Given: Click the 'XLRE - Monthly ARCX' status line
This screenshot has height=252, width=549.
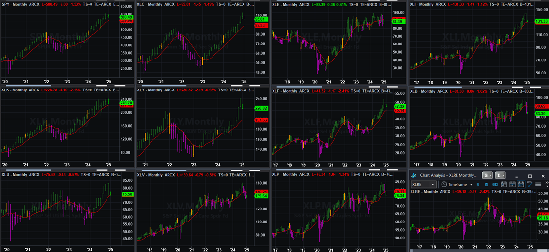Looking at the screenshot, I should pyautogui.click(x=473, y=192).
